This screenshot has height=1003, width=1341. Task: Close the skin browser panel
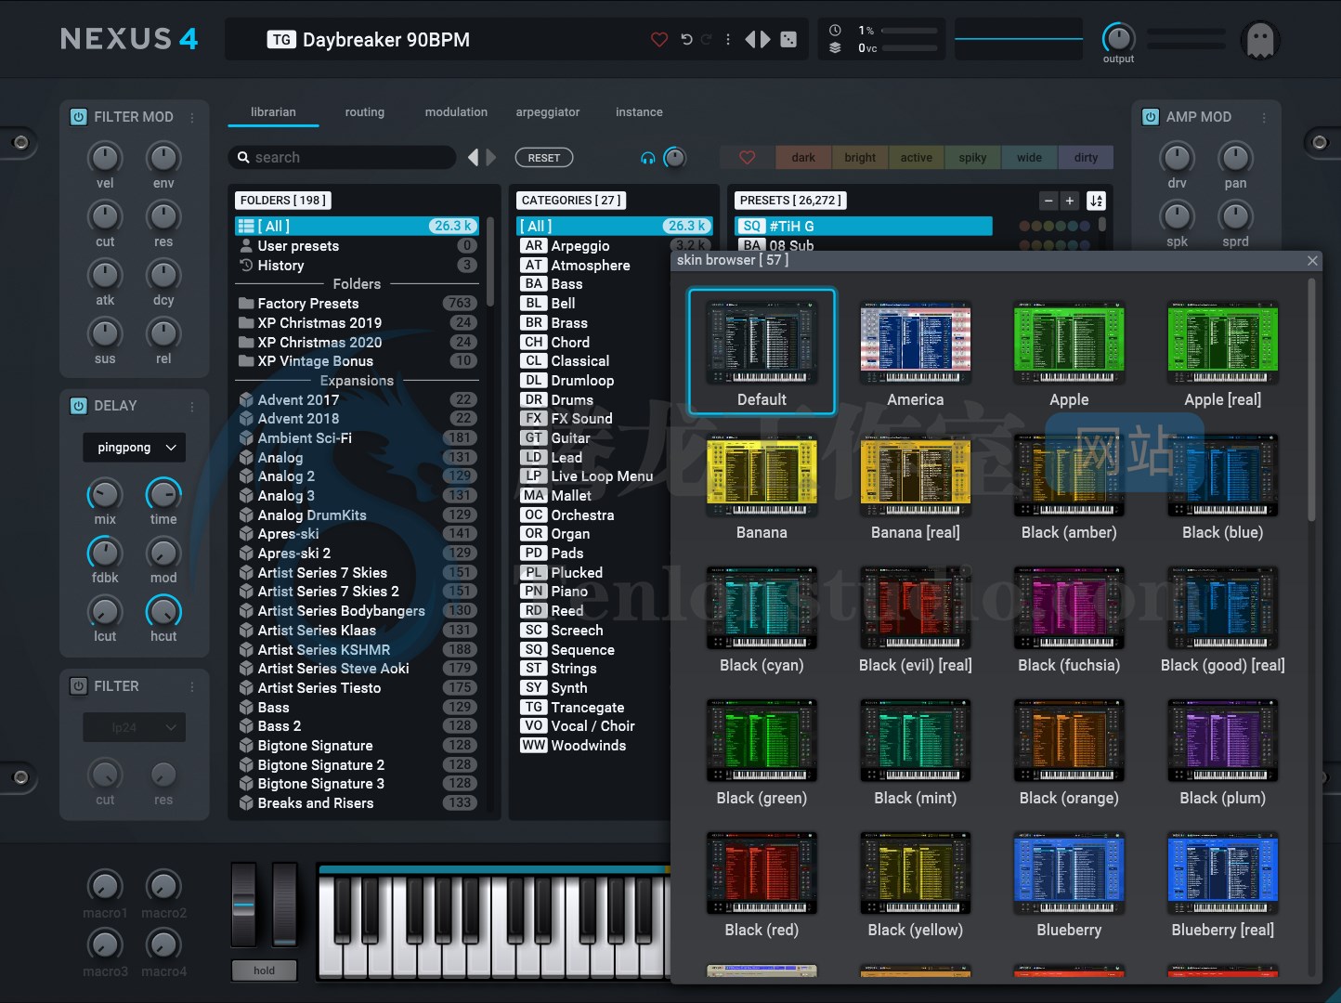click(x=1312, y=261)
